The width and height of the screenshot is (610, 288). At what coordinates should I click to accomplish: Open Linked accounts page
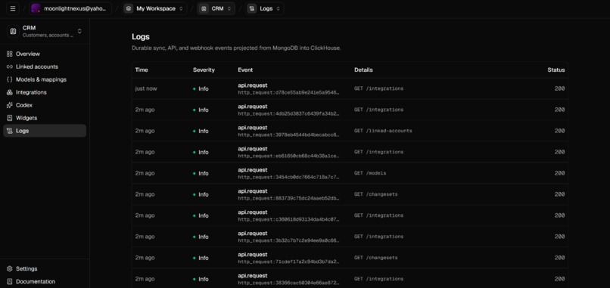[x=45, y=67]
